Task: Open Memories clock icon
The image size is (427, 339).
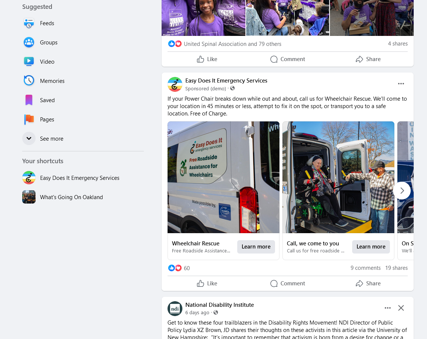Action: 29,81
